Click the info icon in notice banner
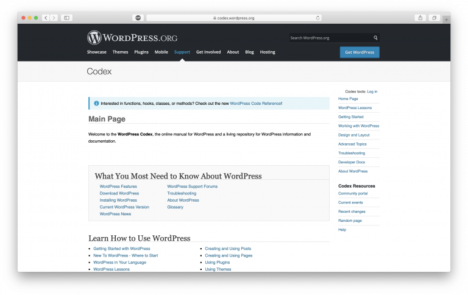This screenshot has height=295, width=468. [x=96, y=103]
